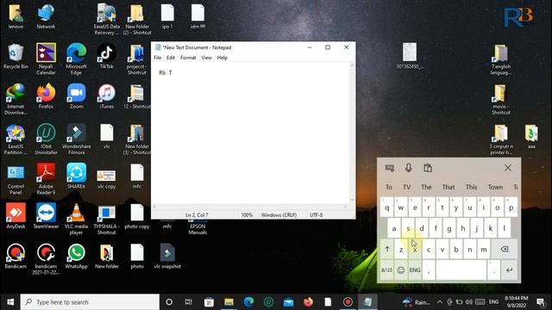
Task: Open keyboard settings icon on touch keyboard
Action: 389,168
